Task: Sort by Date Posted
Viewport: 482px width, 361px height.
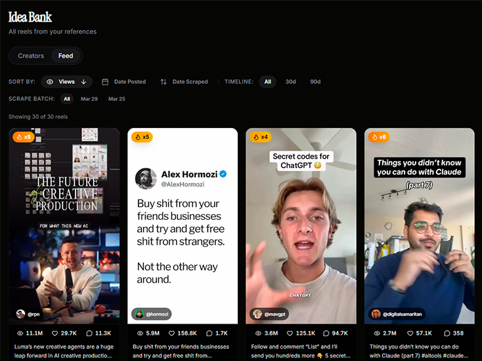Action: tap(124, 82)
